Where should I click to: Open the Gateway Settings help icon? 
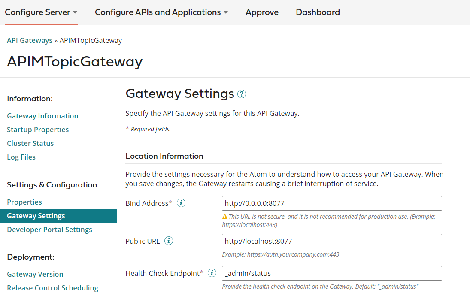pyautogui.click(x=242, y=94)
